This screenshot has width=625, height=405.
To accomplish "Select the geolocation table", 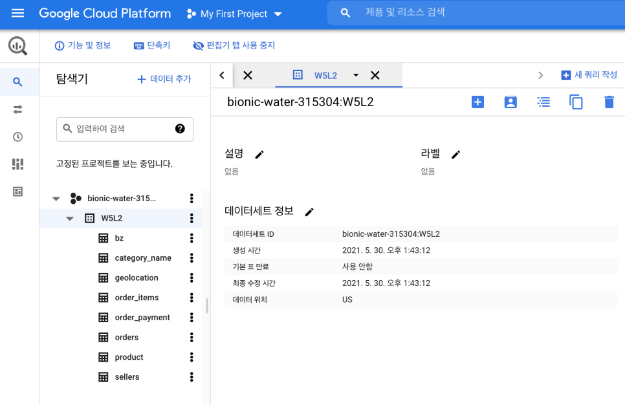I will 137,278.
